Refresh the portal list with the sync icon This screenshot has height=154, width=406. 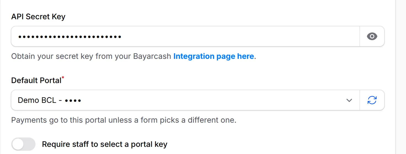pos(372,100)
